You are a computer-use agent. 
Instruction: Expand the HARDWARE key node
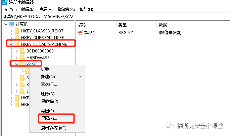coord(17,58)
